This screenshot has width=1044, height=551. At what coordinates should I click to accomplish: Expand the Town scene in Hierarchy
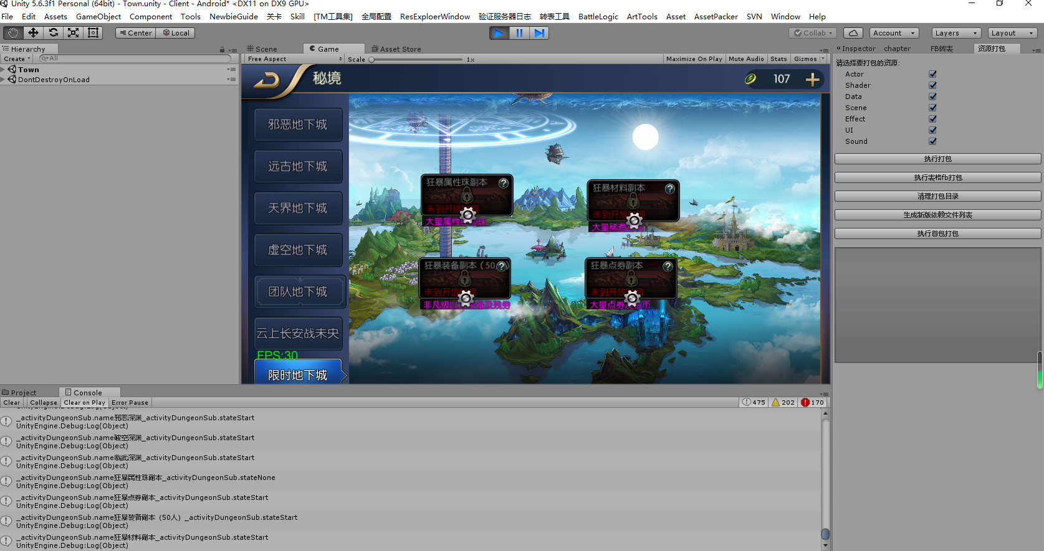3,70
